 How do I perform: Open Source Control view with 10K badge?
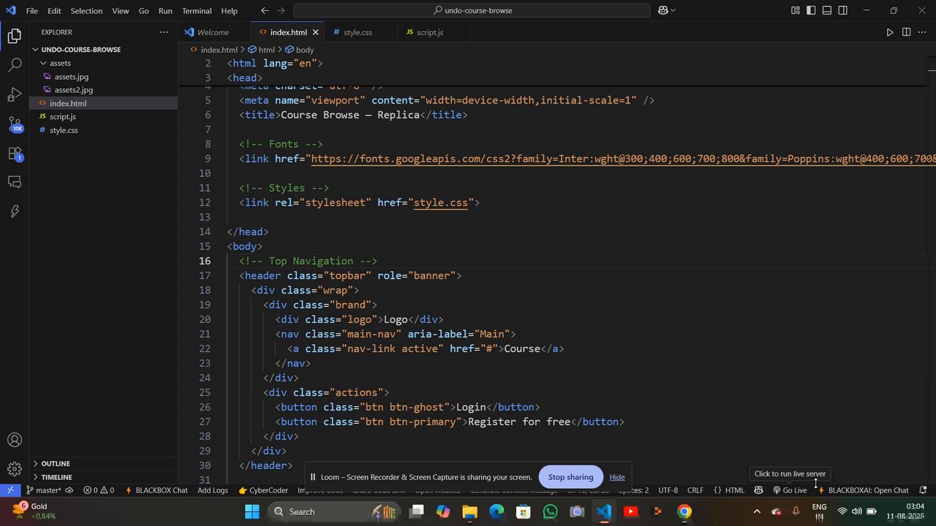coord(15,124)
